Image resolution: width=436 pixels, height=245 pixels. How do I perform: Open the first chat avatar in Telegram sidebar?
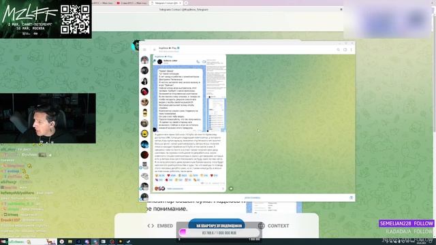coord(144,60)
